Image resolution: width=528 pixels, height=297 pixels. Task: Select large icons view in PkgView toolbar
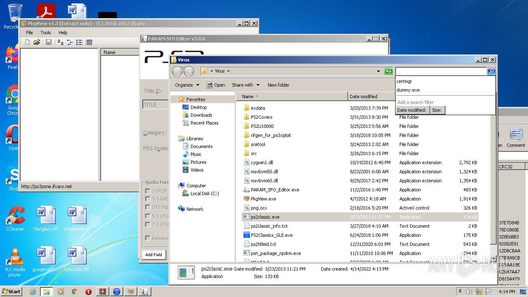point(61,42)
